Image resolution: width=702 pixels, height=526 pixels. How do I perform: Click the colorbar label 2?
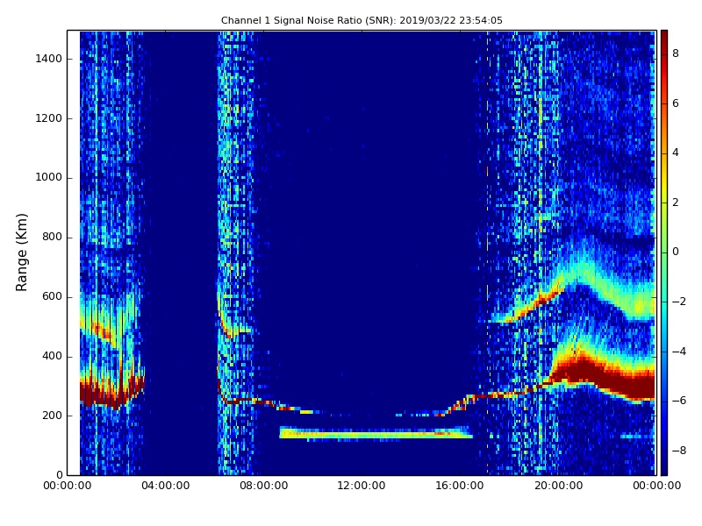click(676, 203)
